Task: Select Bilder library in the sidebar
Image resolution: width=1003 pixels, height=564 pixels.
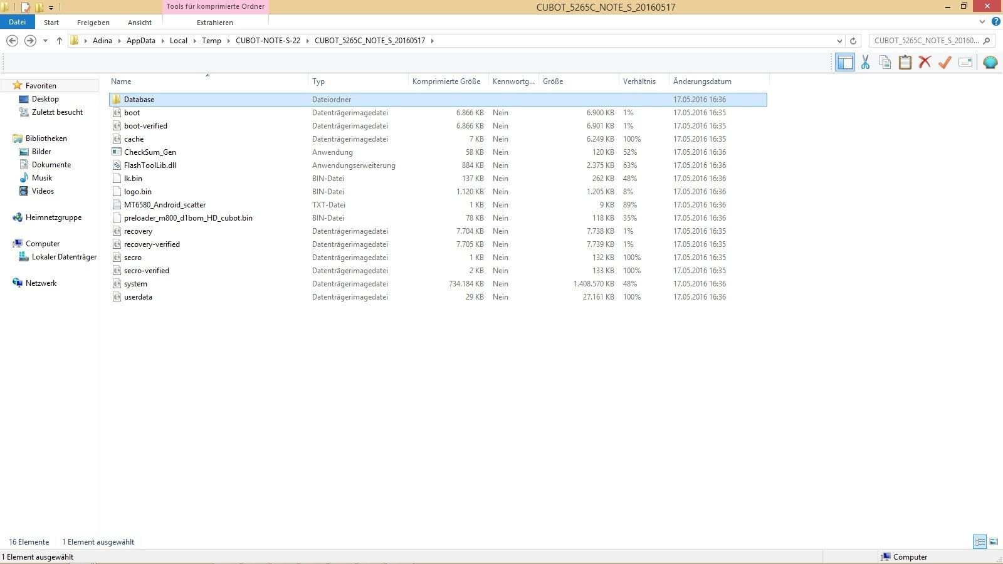Action: (x=41, y=152)
